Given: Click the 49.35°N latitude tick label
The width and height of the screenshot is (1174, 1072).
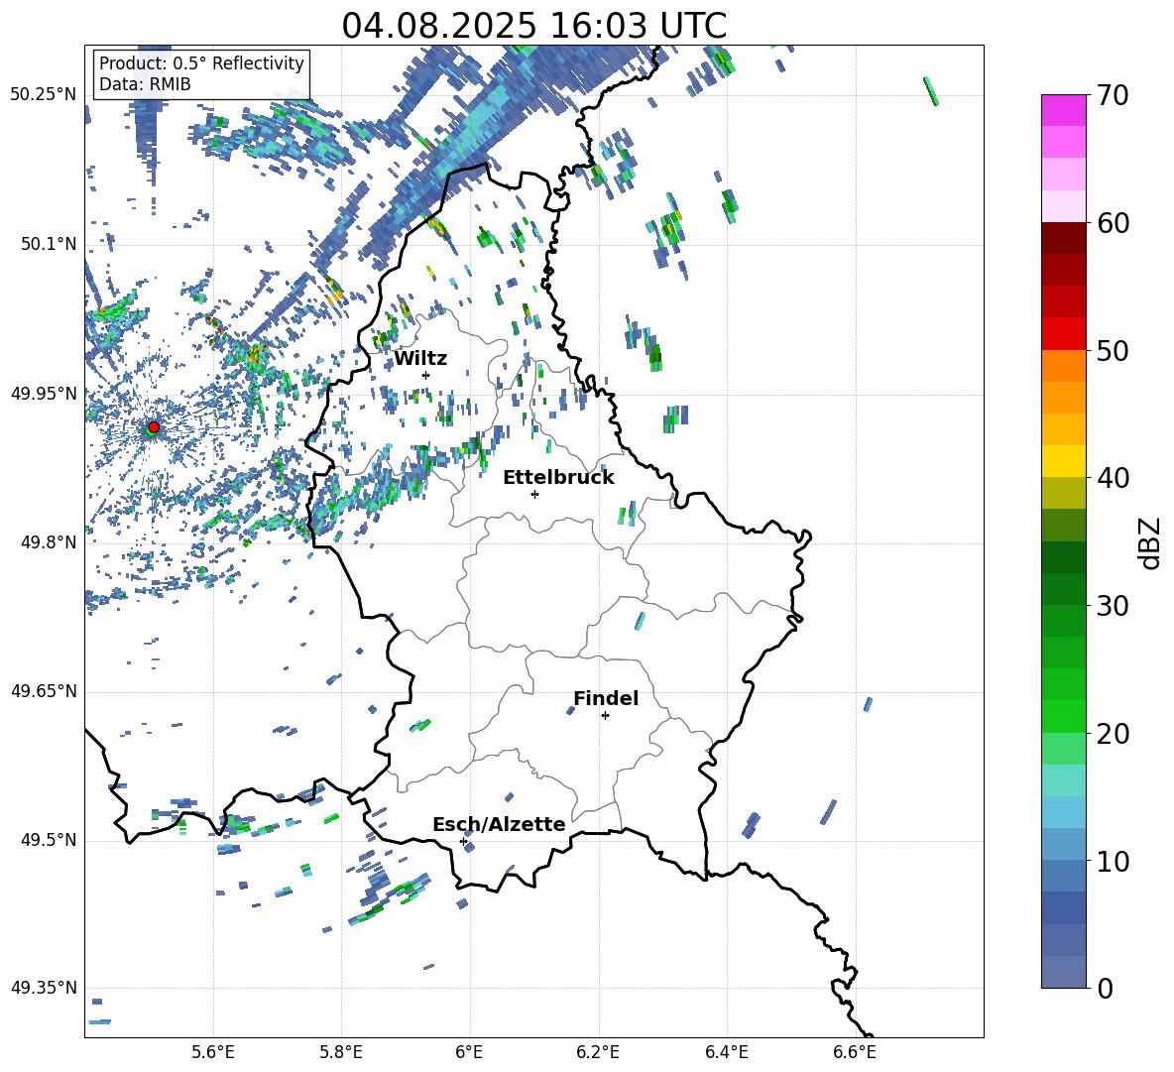Looking at the screenshot, I should click(x=44, y=988).
